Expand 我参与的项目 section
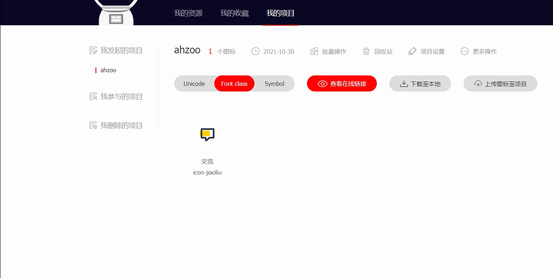The width and height of the screenshot is (553, 278). [122, 97]
